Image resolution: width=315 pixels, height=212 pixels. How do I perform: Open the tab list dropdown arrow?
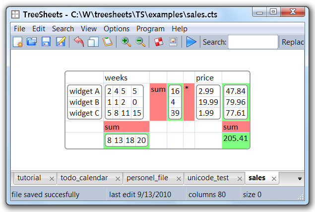[x=300, y=179]
